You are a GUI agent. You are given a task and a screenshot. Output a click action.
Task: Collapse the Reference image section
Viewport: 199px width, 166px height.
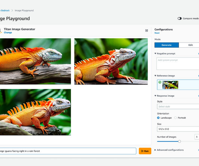[x=155, y=75]
